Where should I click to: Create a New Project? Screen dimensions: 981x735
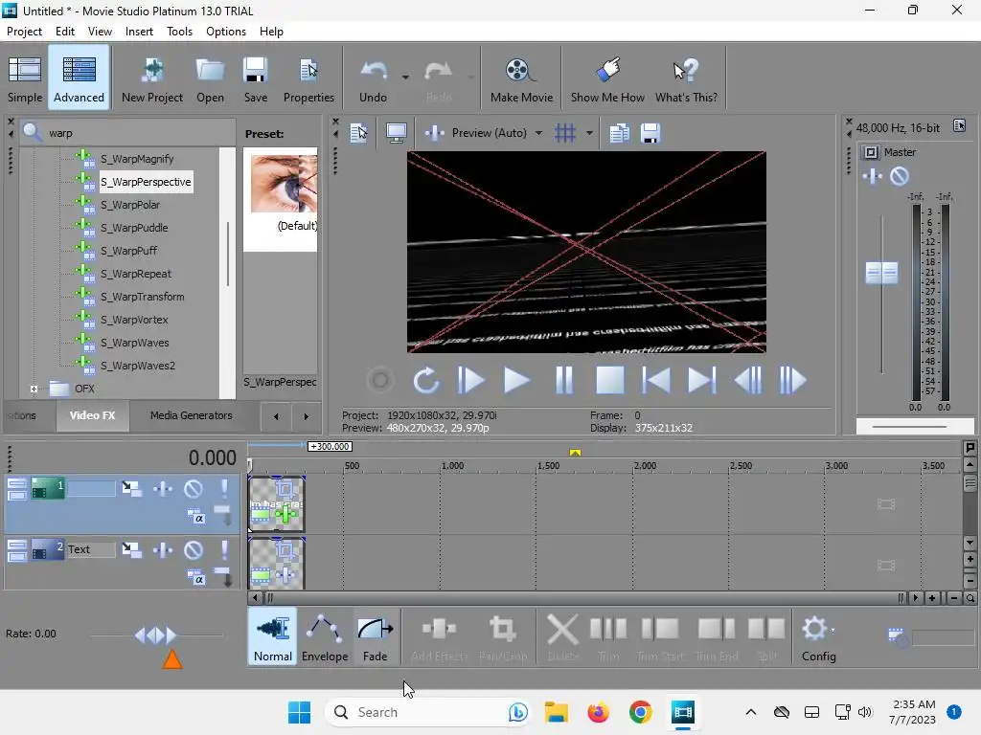(152, 78)
